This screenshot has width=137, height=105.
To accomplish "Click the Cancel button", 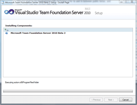I will [125, 100].
